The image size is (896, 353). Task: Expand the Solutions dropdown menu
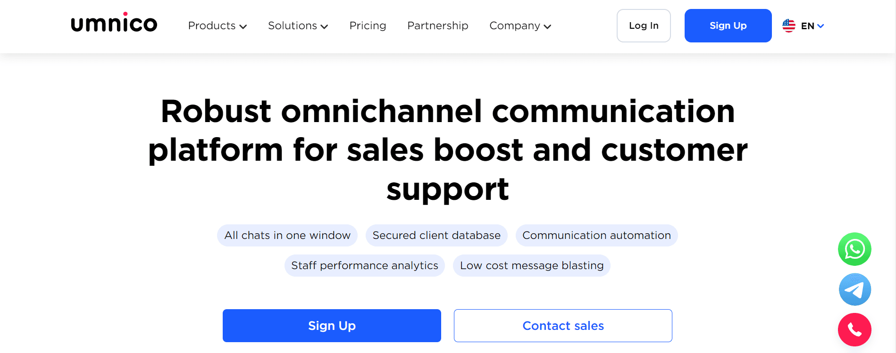(298, 26)
